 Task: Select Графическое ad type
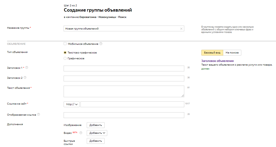click(65, 58)
